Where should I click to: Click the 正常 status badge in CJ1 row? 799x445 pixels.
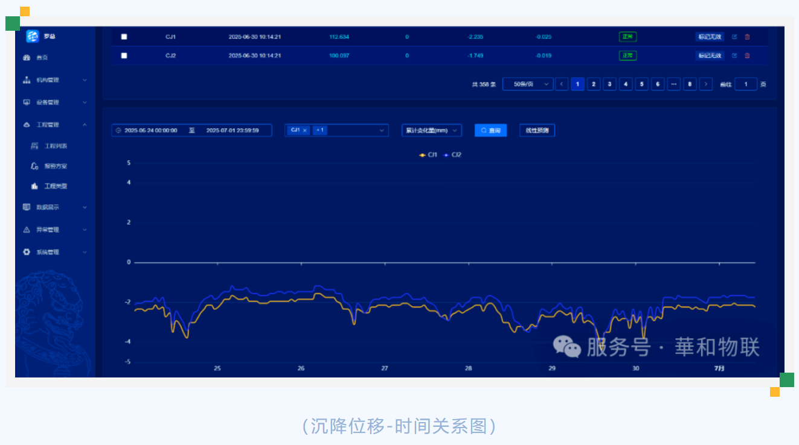pos(627,37)
